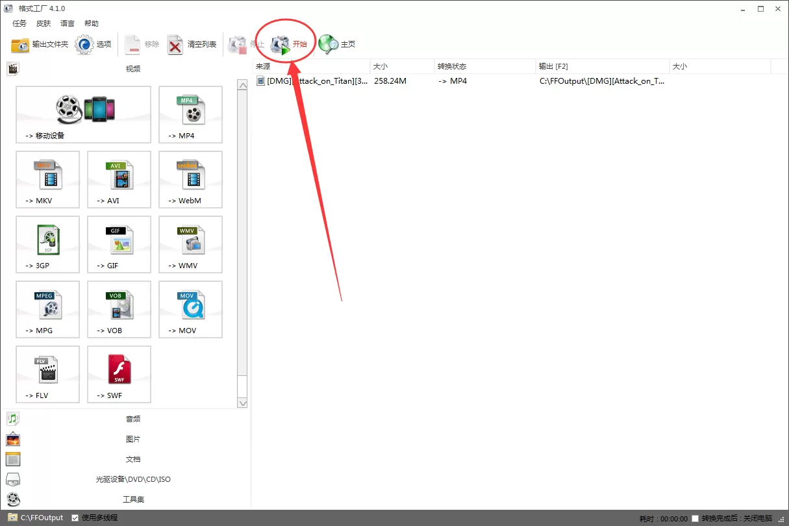The width and height of the screenshot is (789, 526).
Task: Click format list scrollbar down arrow
Action: (x=243, y=403)
